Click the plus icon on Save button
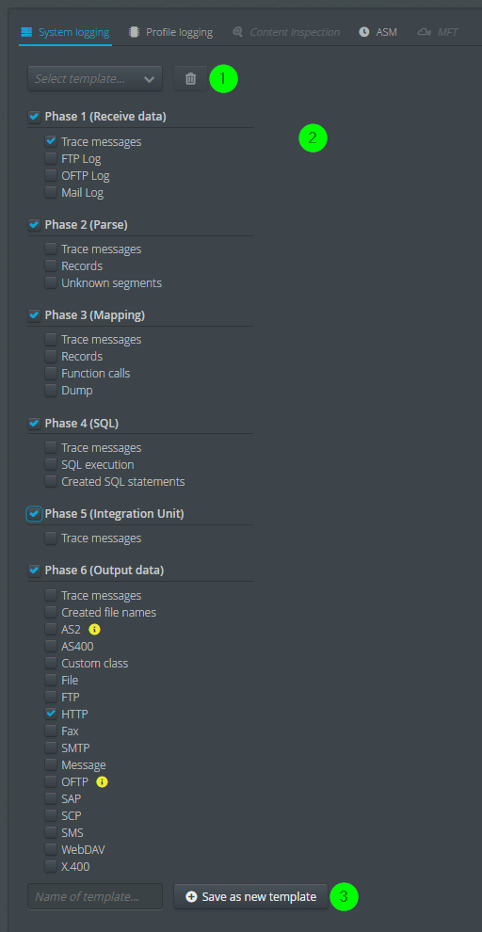482x932 pixels. click(x=191, y=897)
